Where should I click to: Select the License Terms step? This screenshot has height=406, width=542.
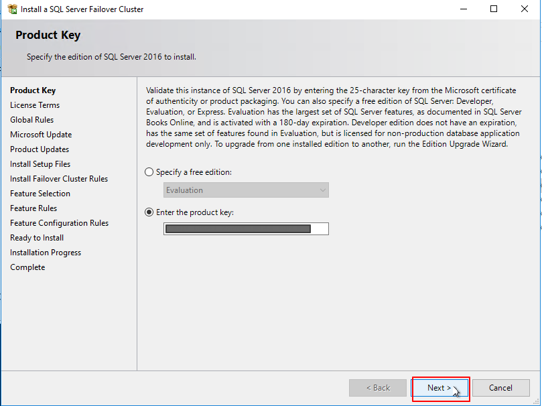coord(35,105)
